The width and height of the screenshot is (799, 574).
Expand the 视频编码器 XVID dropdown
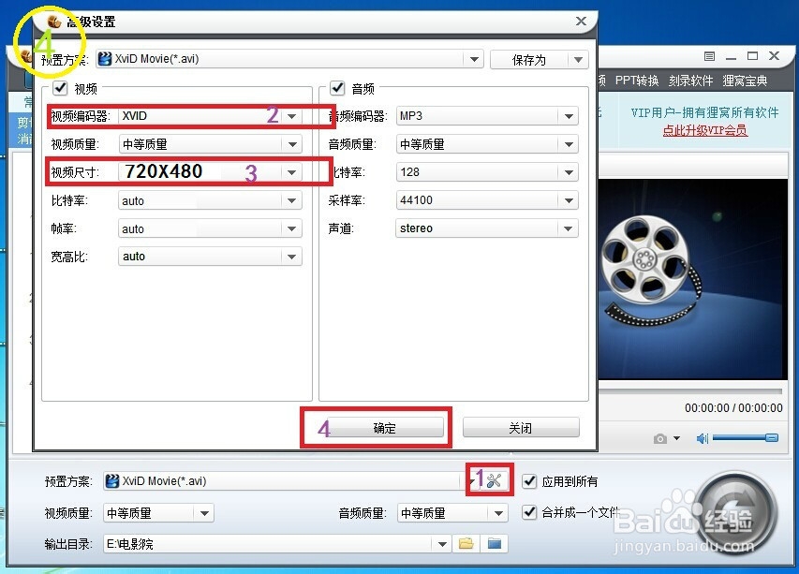(291, 116)
